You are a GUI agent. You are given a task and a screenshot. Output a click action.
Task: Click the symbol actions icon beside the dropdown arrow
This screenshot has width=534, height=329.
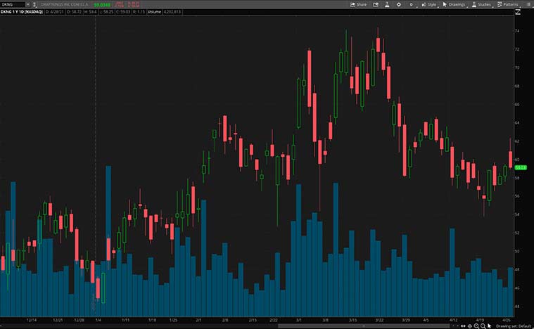pyautogui.click(x=34, y=4)
